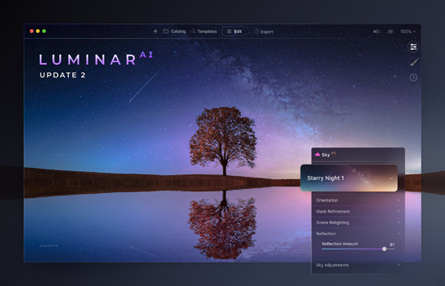Image resolution: width=445 pixels, height=286 pixels.
Task: Select the Edit tab
Action: pos(234,31)
